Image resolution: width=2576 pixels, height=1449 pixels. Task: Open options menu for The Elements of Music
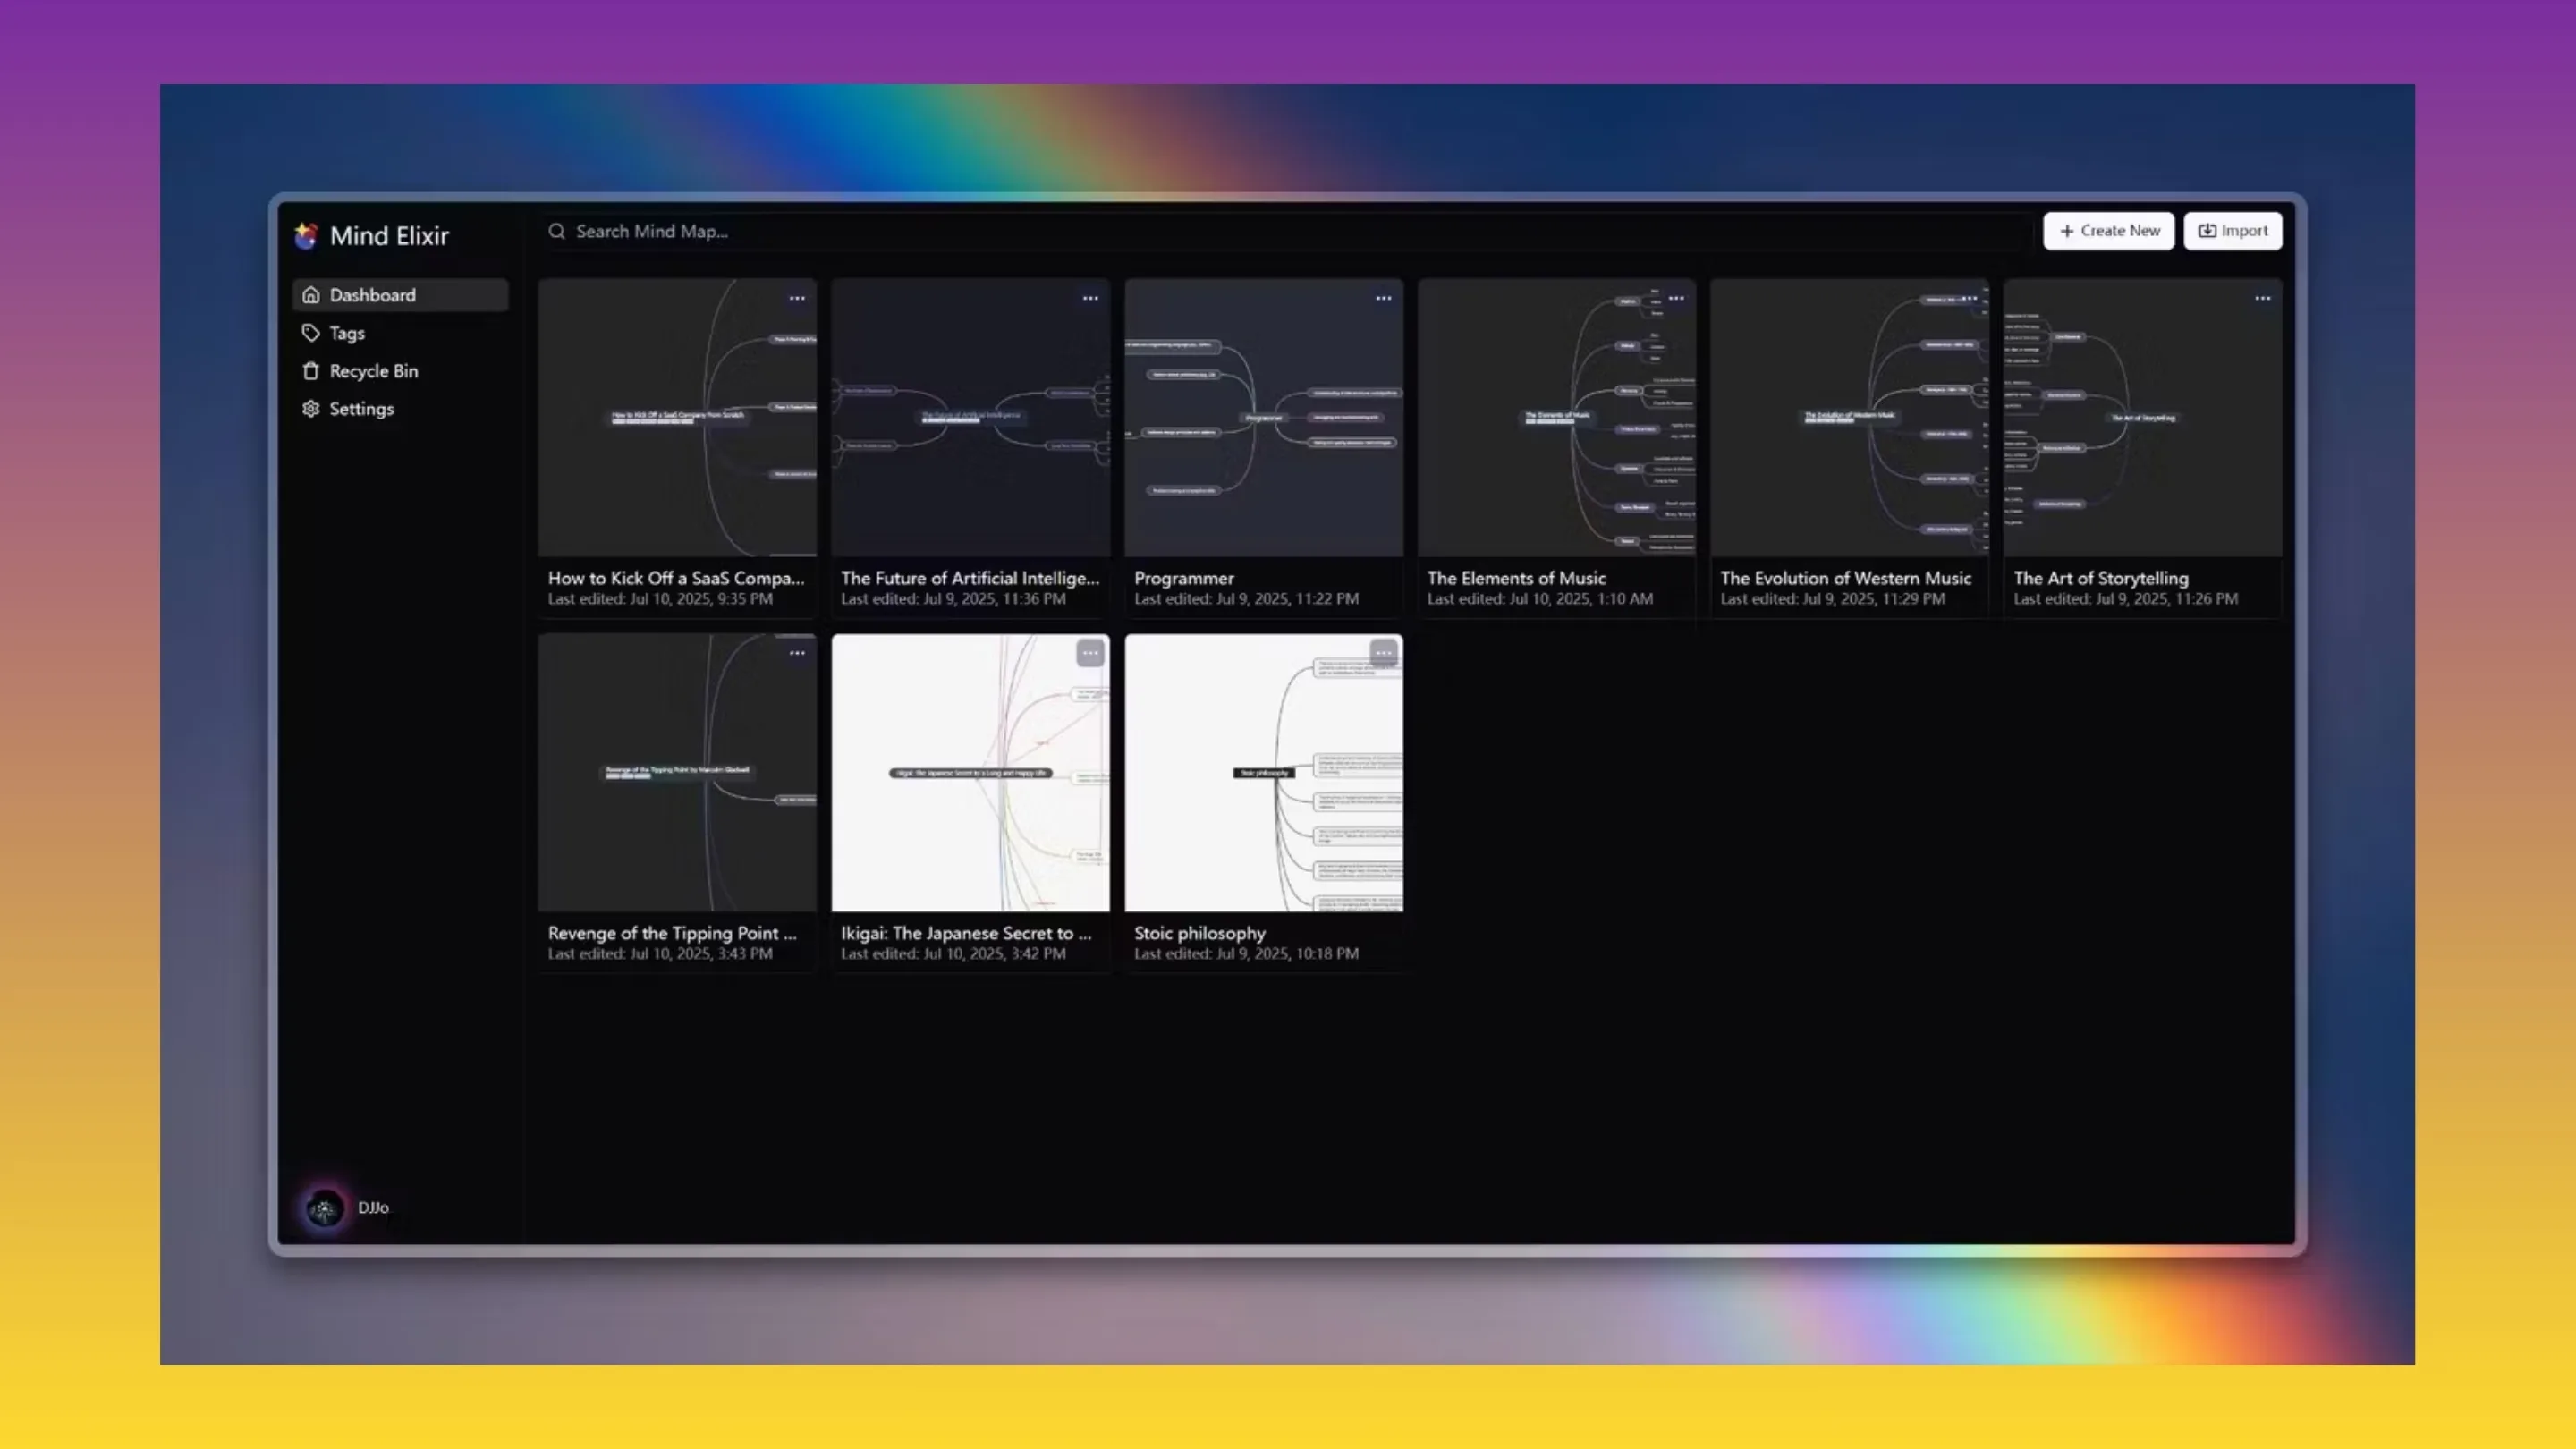tap(1676, 298)
